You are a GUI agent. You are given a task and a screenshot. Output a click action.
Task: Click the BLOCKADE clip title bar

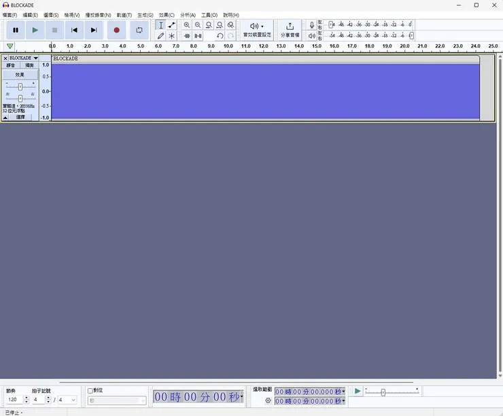point(265,58)
